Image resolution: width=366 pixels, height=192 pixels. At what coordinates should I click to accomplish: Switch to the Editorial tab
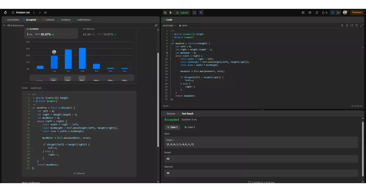tap(48, 20)
